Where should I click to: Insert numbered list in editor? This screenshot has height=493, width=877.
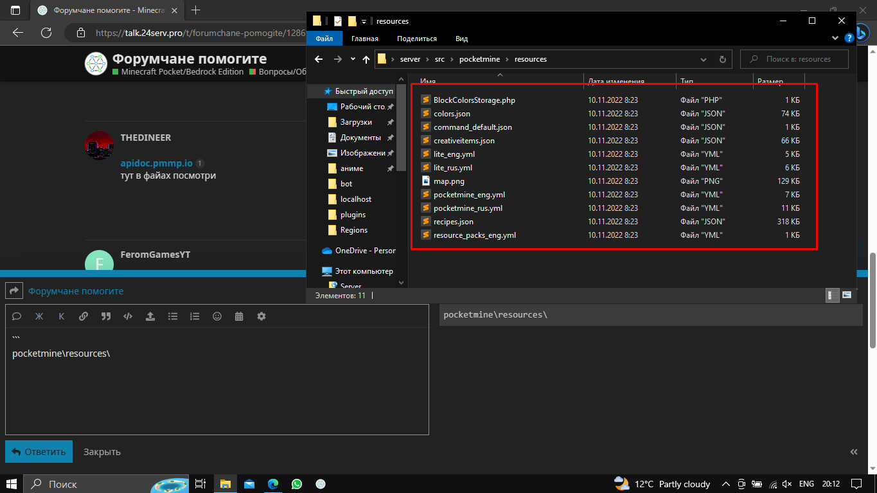pos(195,316)
